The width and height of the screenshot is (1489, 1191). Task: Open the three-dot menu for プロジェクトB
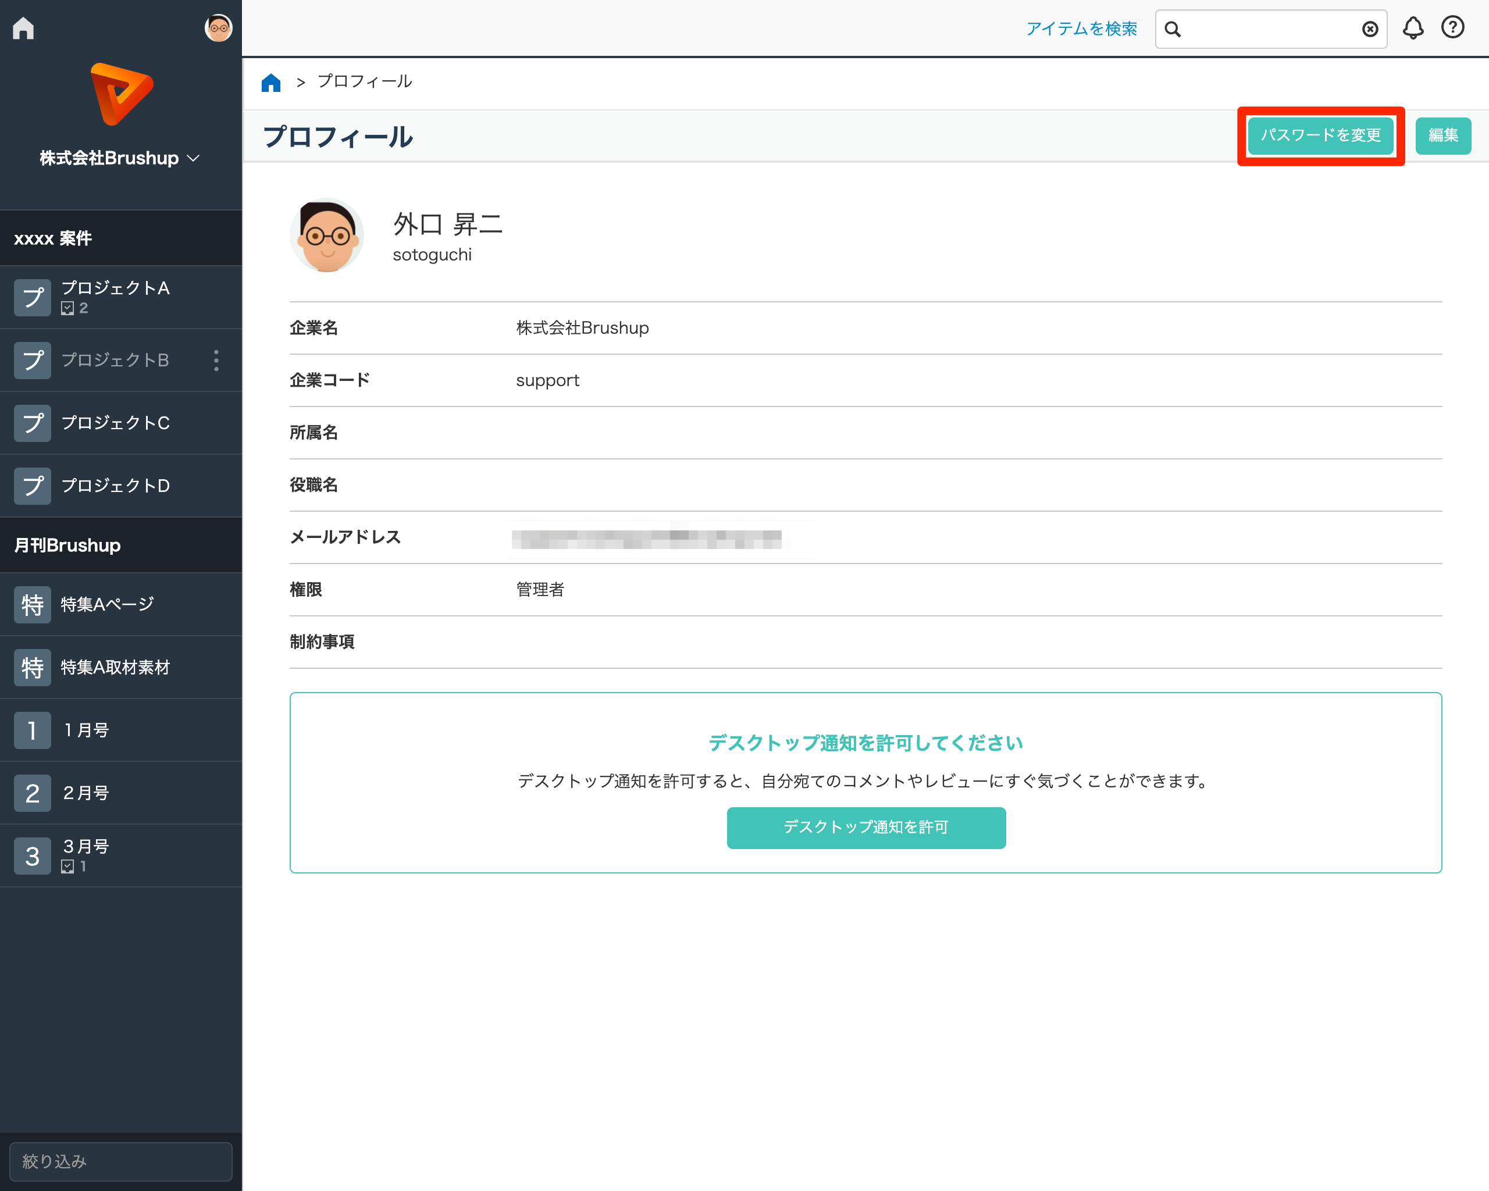[216, 361]
